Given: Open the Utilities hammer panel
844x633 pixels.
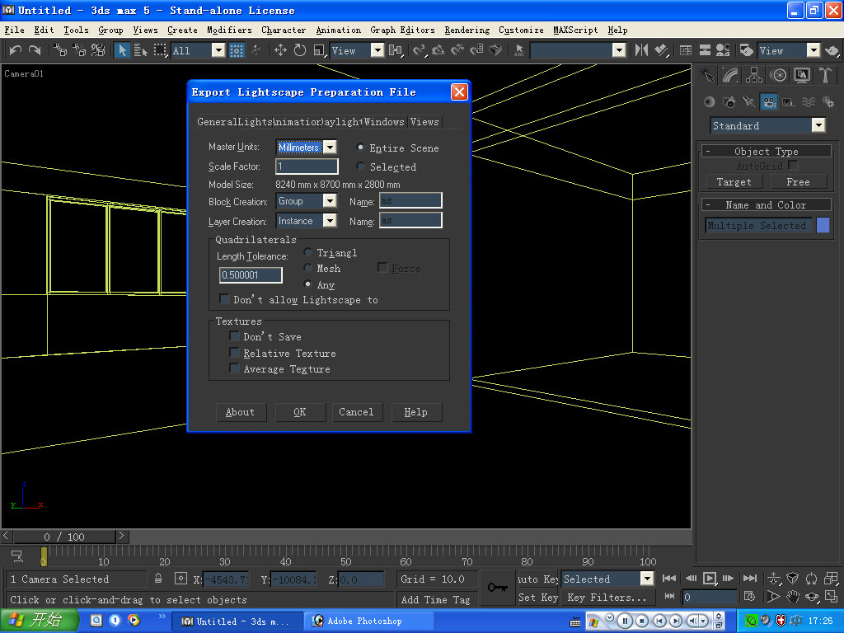Looking at the screenshot, I should coord(825,76).
